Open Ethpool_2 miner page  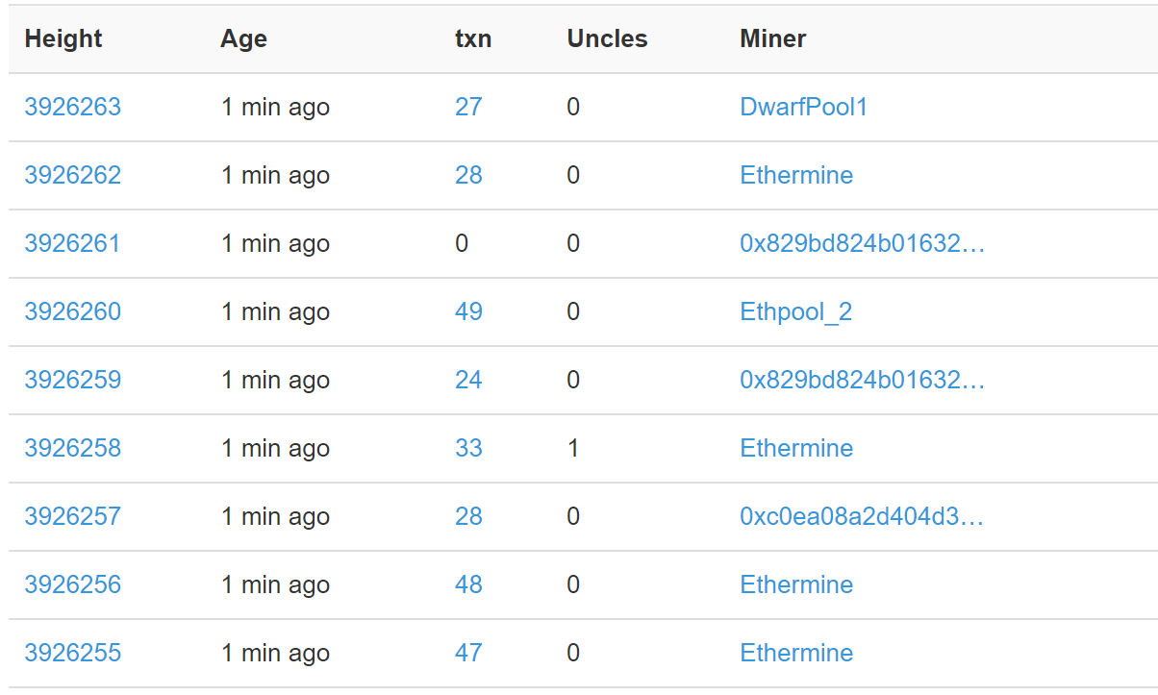pos(796,311)
